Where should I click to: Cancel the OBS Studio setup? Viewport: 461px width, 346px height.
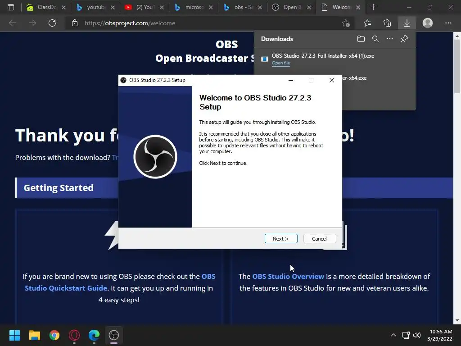pyautogui.click(x=319, y=239)
